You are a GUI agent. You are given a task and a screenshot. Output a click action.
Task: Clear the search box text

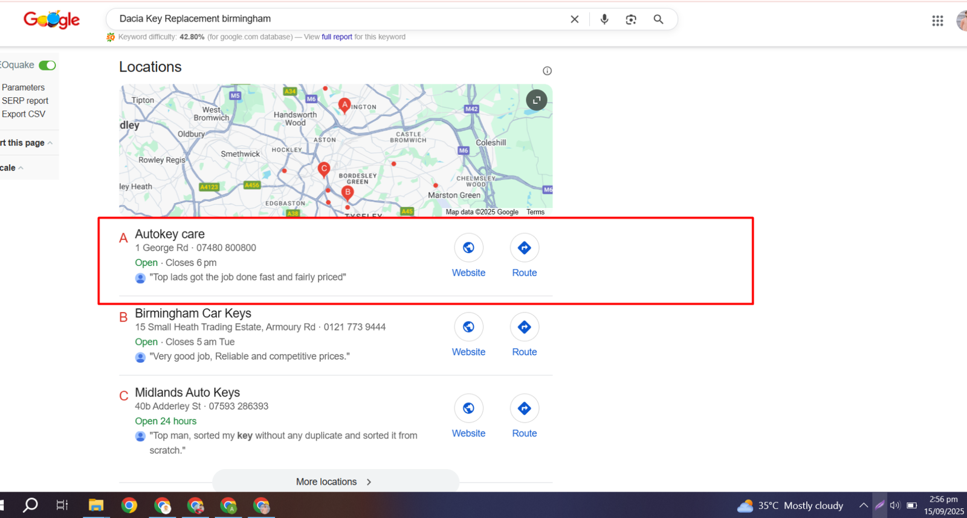(574, 19)
